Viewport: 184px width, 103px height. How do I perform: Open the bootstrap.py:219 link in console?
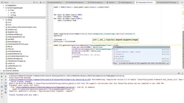pyautogui.click(x=50, y=80)
